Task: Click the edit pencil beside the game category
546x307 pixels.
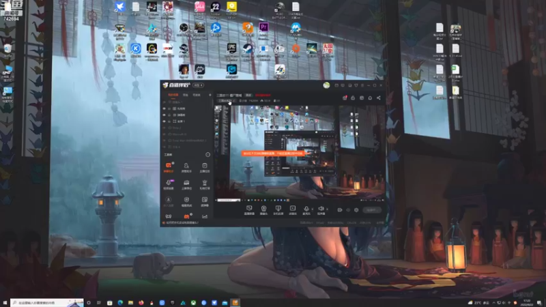Action: 234,100
